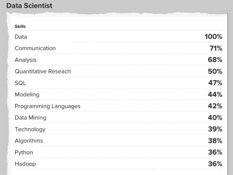This screenshot has width=233, height=175.
Task: Select the SQL skill label
Action: coord(21,83)
